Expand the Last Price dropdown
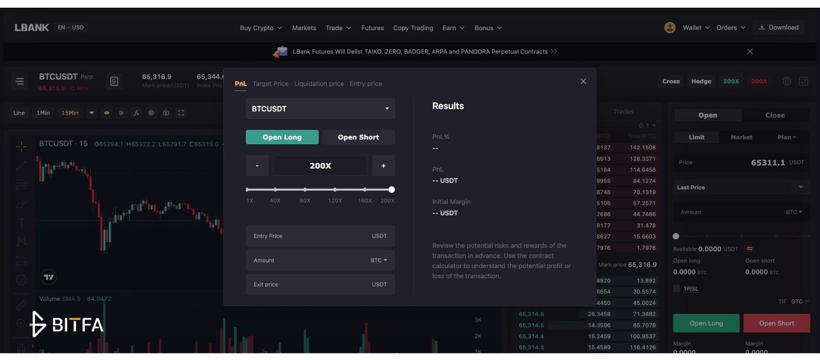This screenshot has width=820, height=360. click(741, 187)
